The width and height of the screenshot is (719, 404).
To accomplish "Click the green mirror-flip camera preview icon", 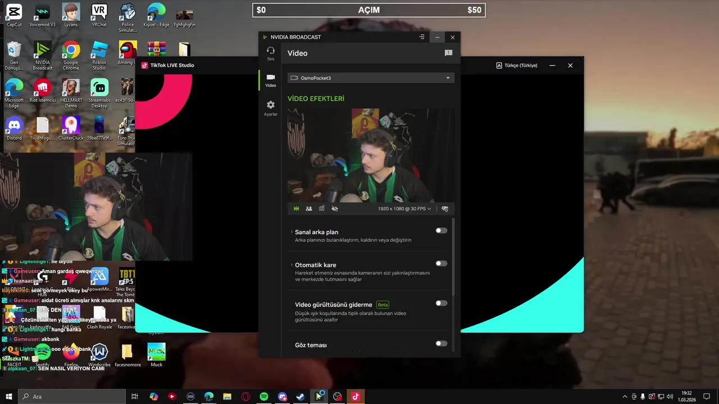I will 296,209.
